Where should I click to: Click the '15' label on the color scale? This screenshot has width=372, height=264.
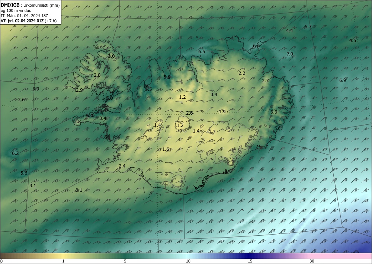[x=250, y=261]
